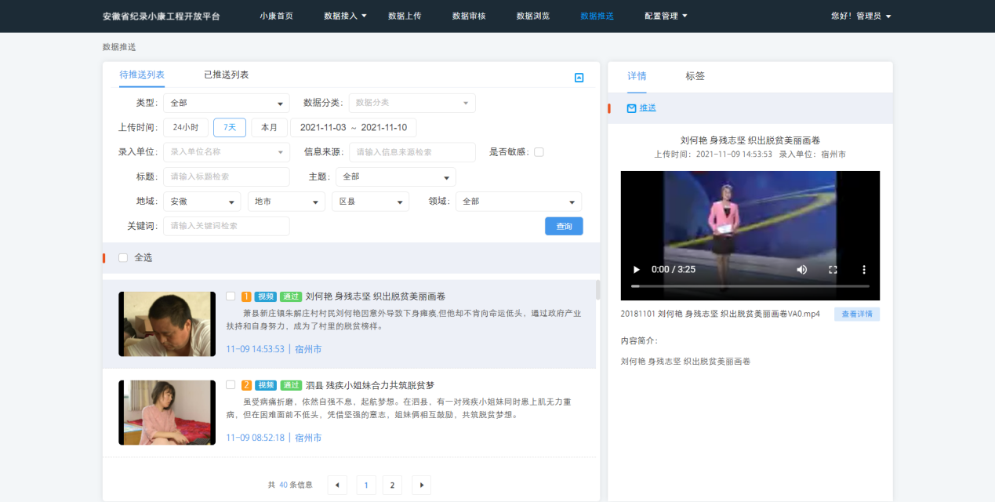Open the 地市 dropdown
This screenshot has width=995, height=502.
[x=286, y=202]
